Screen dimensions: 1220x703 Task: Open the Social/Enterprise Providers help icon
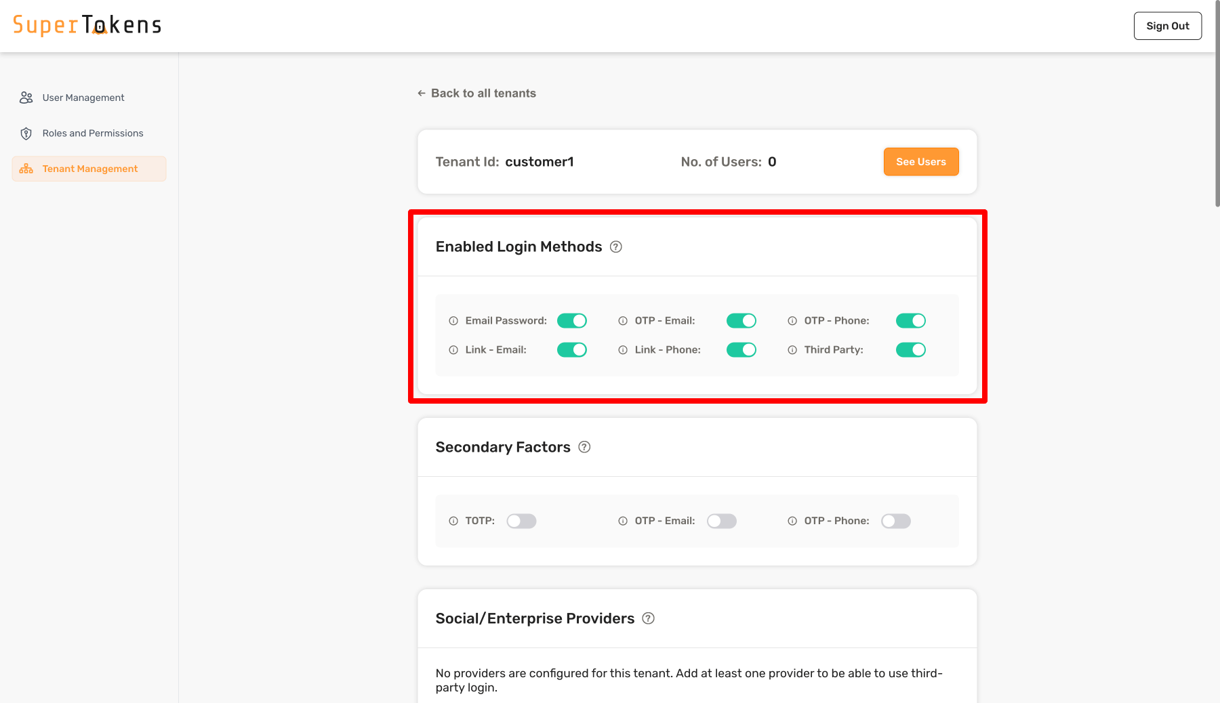(649, 618)
